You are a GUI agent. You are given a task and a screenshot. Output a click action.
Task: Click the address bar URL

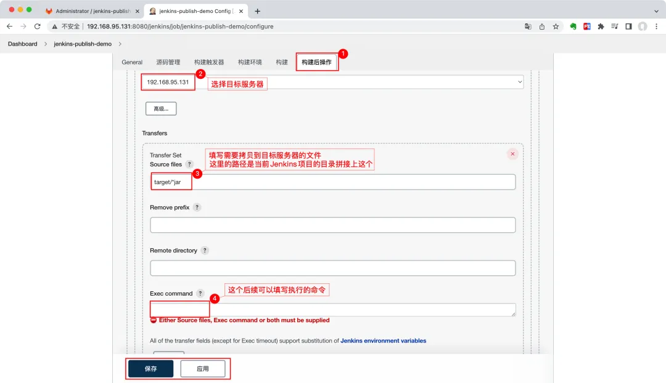tap(180, 26)
